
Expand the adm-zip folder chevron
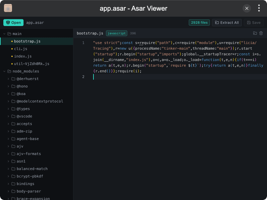pyautogui.click(x=8, y=131)
